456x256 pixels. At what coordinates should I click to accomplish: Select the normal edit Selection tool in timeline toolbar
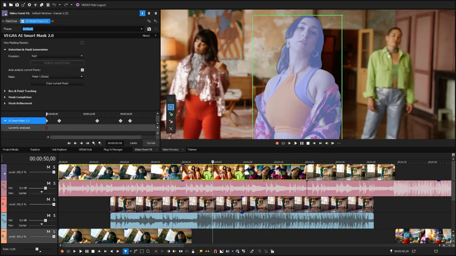[x=125, y=251]
